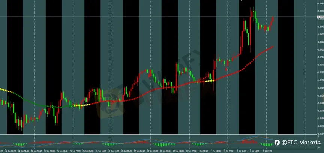Click the 29 Jun 22:00 time label
324x153 pixels.
(152, 151)
